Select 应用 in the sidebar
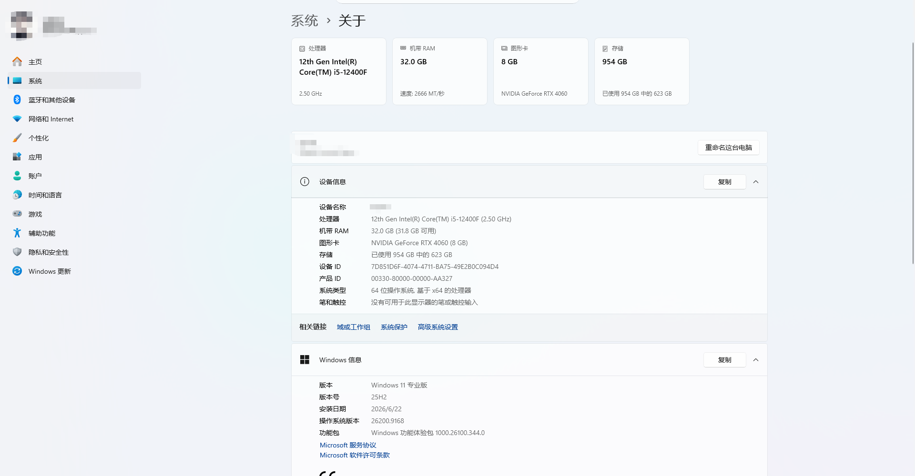915x476 pixels. 74,157
